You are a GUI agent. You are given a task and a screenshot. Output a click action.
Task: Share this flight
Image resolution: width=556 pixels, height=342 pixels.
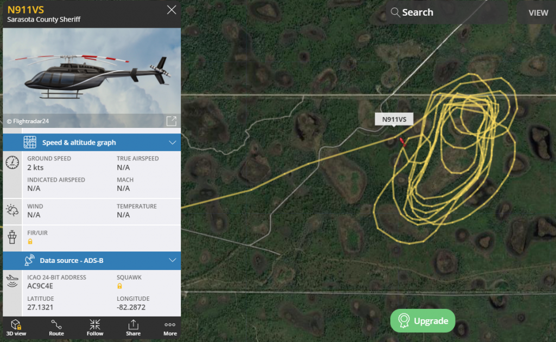pyautogui.click(x=134, y=327)
